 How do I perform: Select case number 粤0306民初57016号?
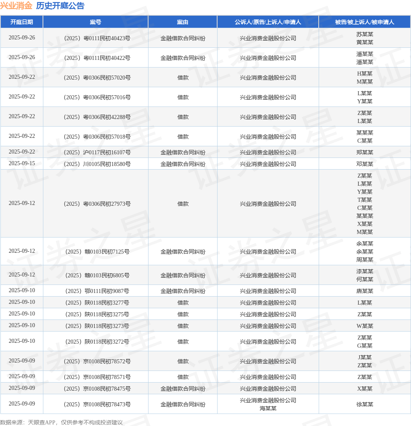point(97,97)
